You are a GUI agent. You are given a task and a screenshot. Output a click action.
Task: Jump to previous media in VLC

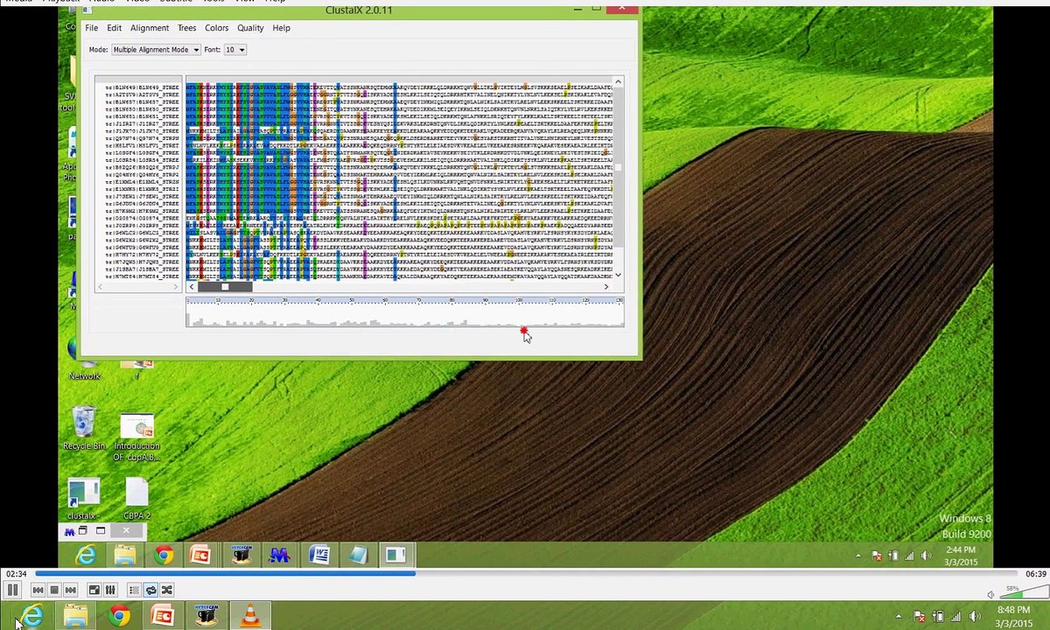click(38, 590)
